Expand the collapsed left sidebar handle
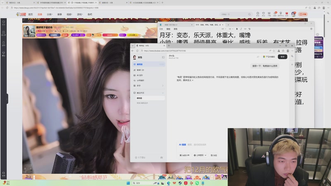 pos(7,99)
